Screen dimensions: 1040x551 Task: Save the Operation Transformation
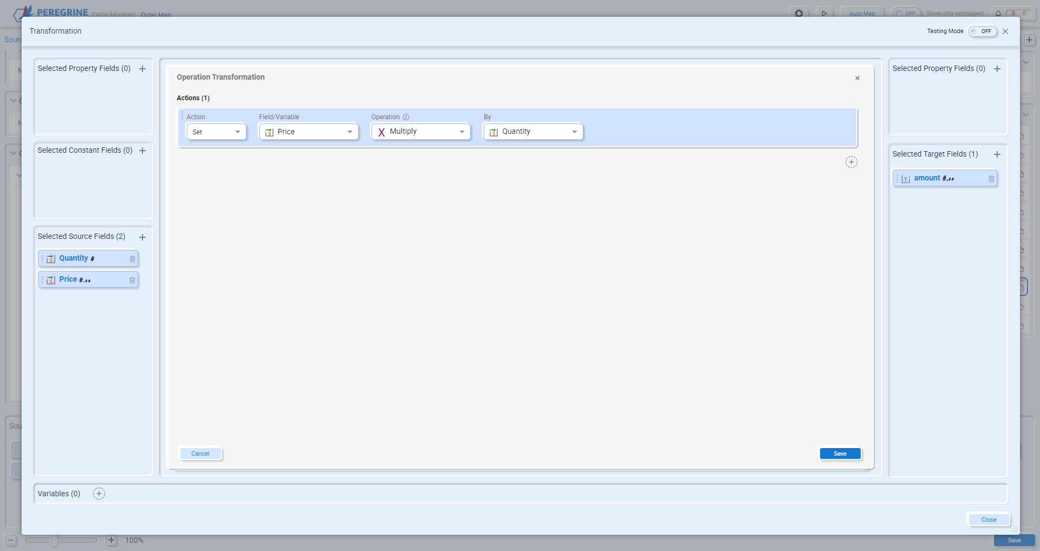pyautogui.click(x=840, y=453)
